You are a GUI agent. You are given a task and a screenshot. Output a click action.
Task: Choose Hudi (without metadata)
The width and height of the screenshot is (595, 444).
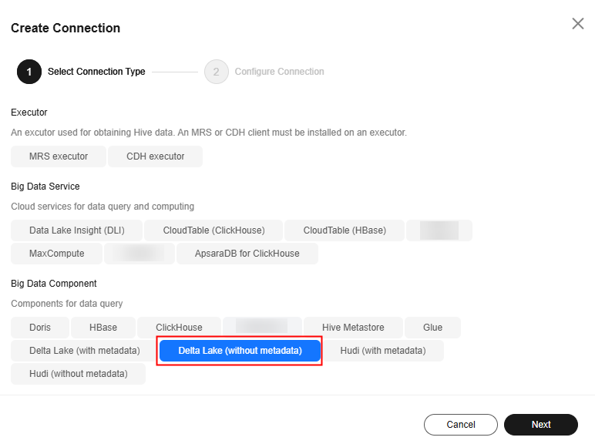(78, 374)
